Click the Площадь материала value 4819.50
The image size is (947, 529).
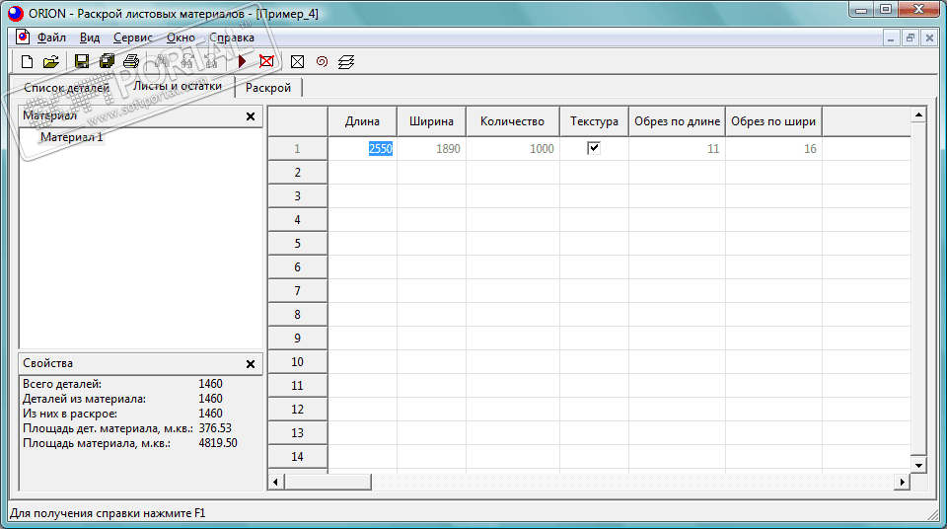tap(218, 443)
